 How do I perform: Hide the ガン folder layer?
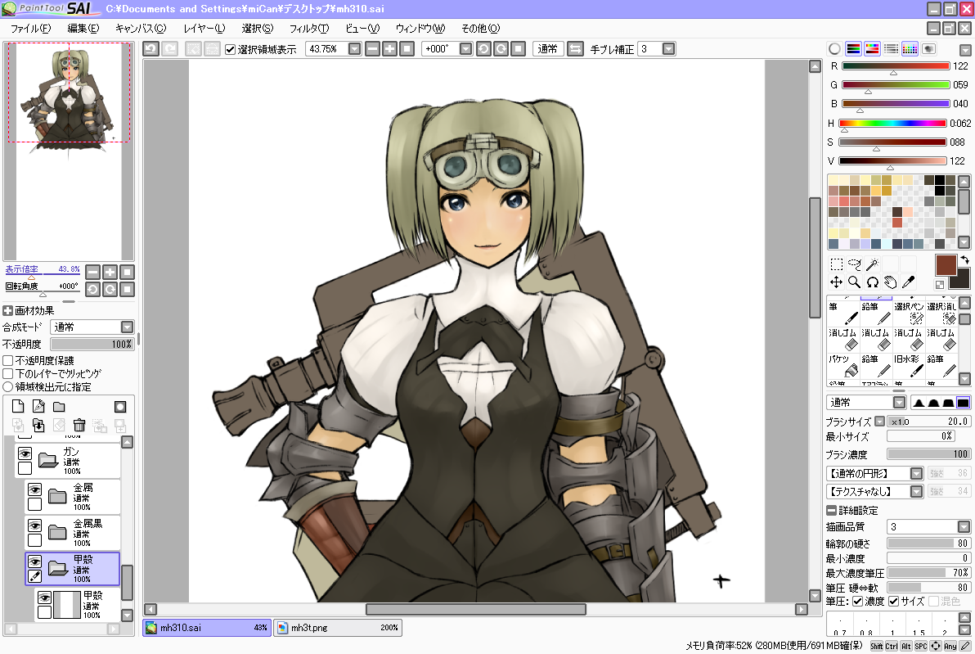25,453
